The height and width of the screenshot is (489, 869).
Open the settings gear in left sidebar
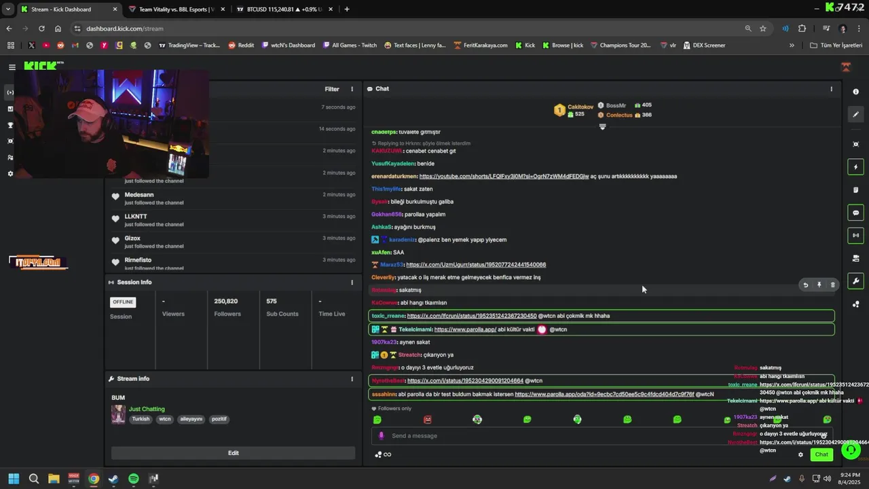(x=10, y=174)
